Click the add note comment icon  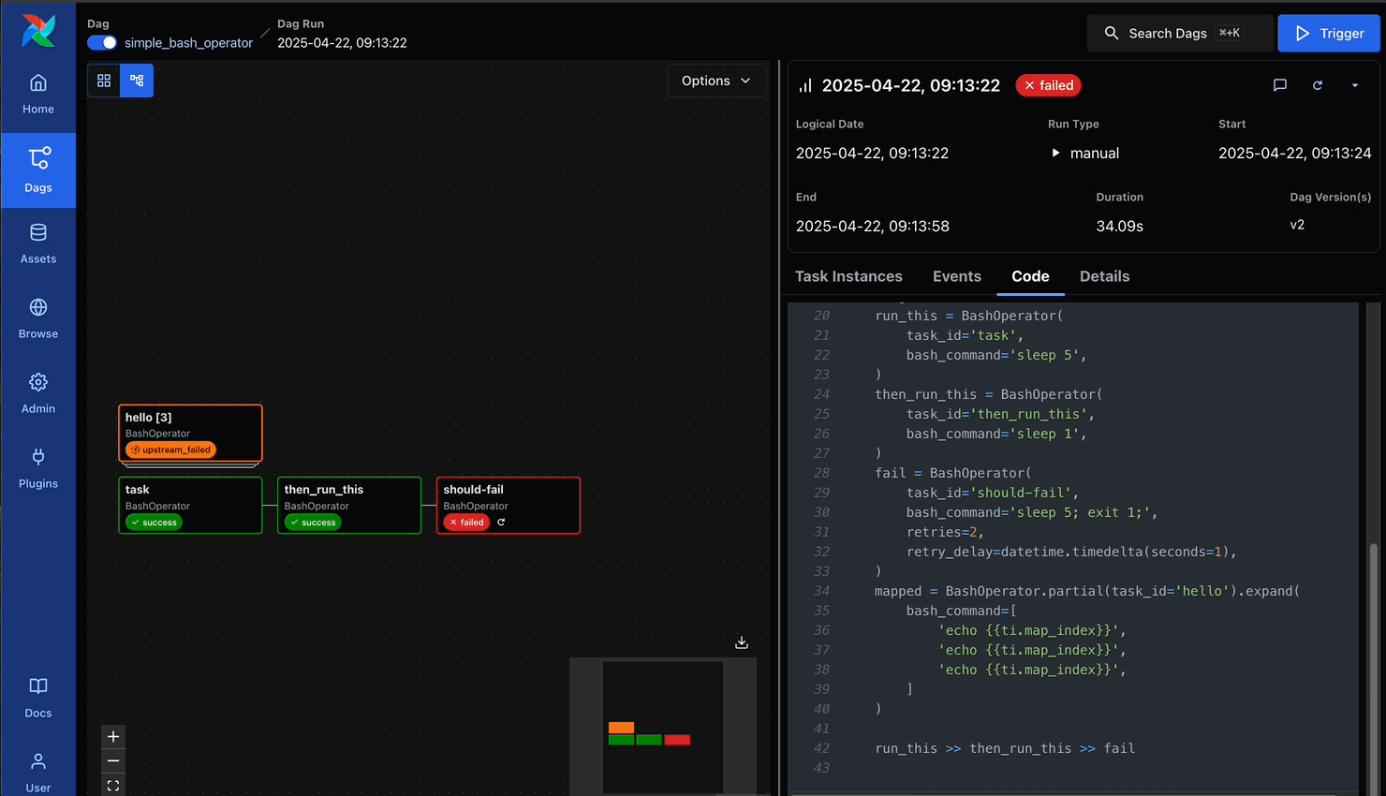coord(1280,85)
